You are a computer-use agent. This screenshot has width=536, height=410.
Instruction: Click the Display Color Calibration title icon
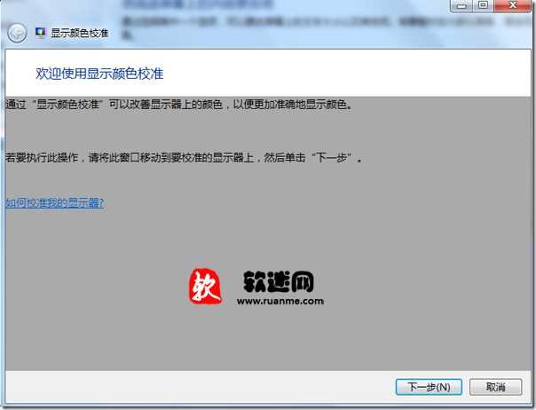pyautogui.click(x=40, y=33)
